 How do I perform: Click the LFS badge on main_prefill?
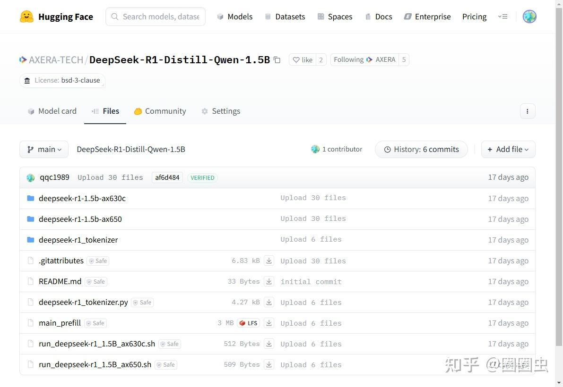(248, 323)
